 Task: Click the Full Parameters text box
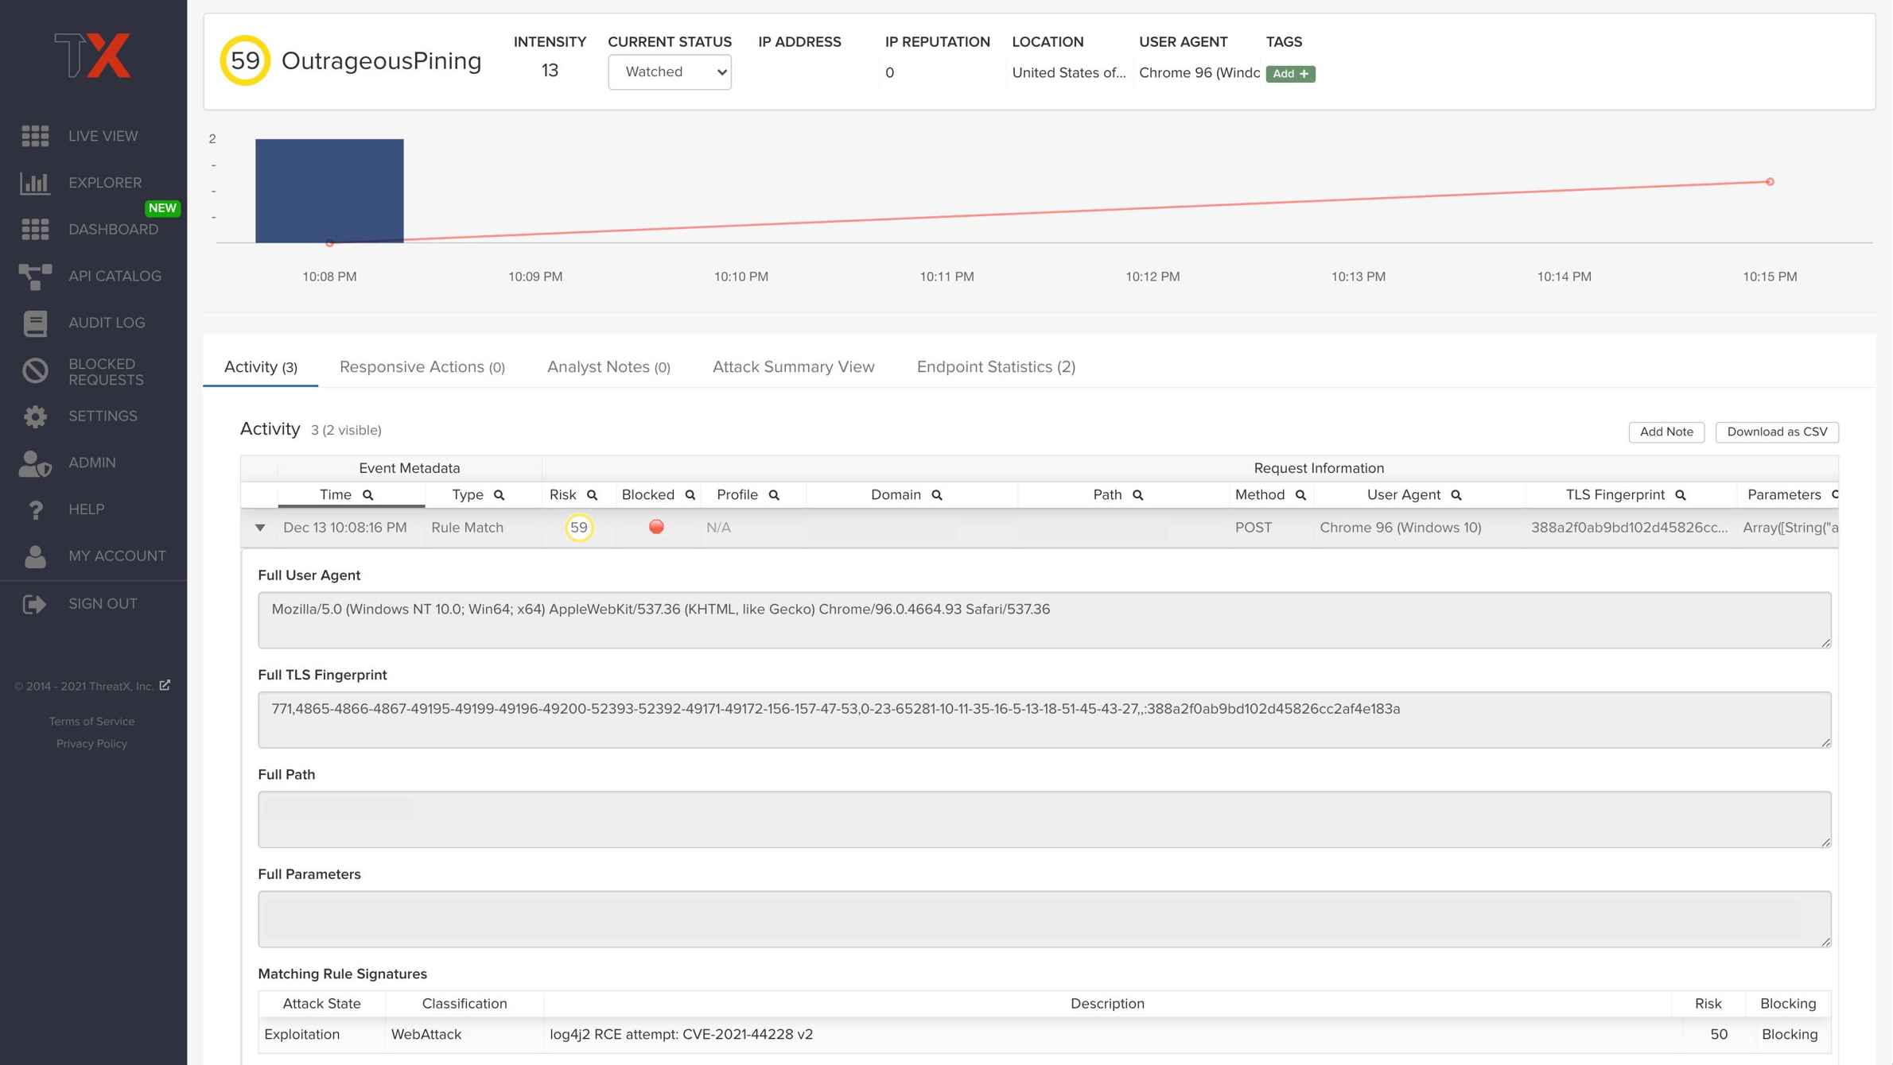1044,919
